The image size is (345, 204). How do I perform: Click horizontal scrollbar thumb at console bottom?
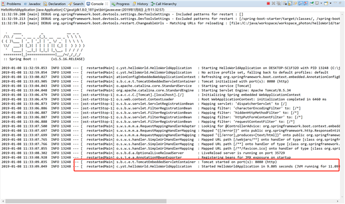86,201
